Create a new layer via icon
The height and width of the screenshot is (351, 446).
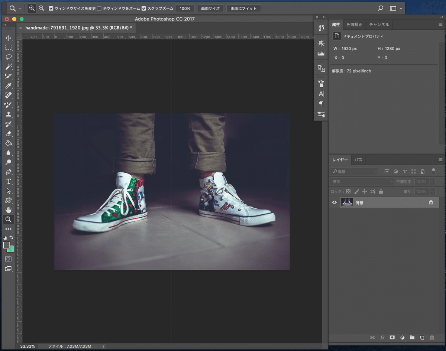coord(422,338)
